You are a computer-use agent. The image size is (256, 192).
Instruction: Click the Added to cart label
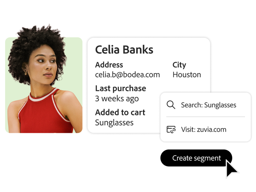(120, 112)
